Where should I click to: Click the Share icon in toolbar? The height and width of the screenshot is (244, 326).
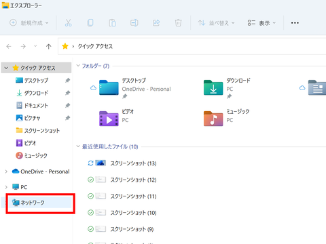click(156, 23)
